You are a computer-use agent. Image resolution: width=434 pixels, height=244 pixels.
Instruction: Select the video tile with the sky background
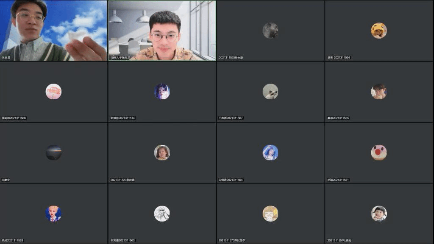coord(54,31)
